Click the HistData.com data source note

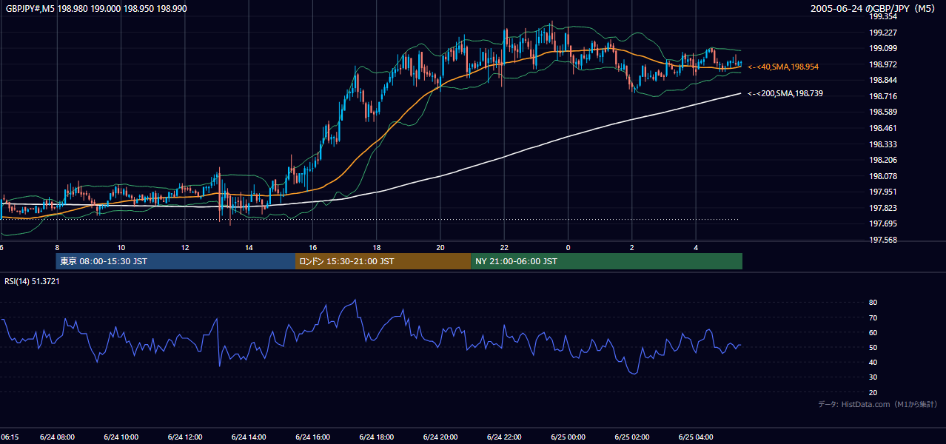[x=878, y=404]
